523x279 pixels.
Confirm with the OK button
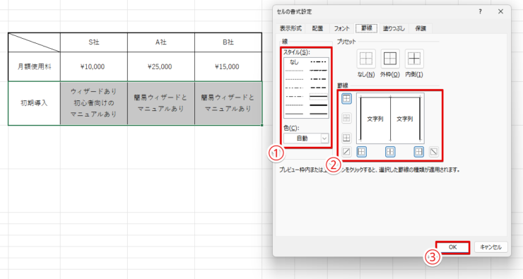coord(452,247)
